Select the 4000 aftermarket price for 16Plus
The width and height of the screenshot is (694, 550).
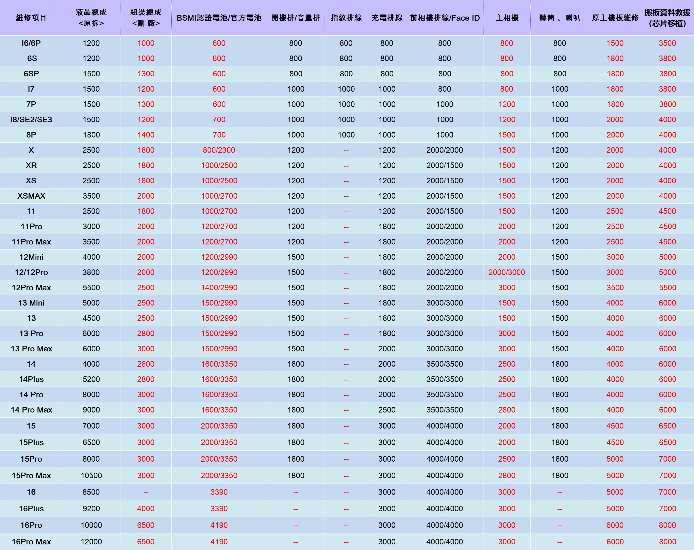(146, 509)
